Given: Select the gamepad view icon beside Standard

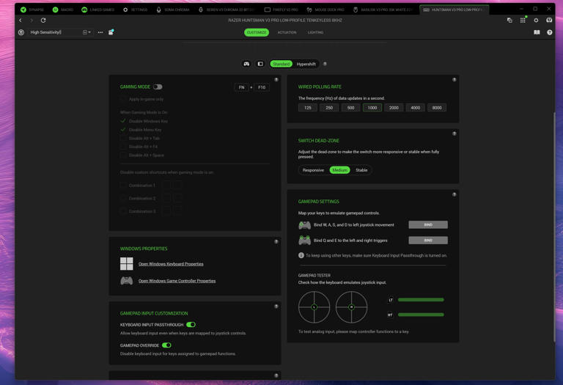Looking at the screenshot, I should point(246,64).
